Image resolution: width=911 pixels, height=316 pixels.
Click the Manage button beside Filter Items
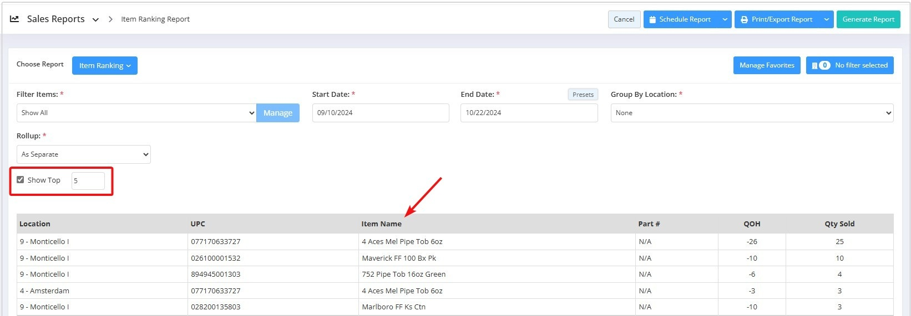point(277,113)
